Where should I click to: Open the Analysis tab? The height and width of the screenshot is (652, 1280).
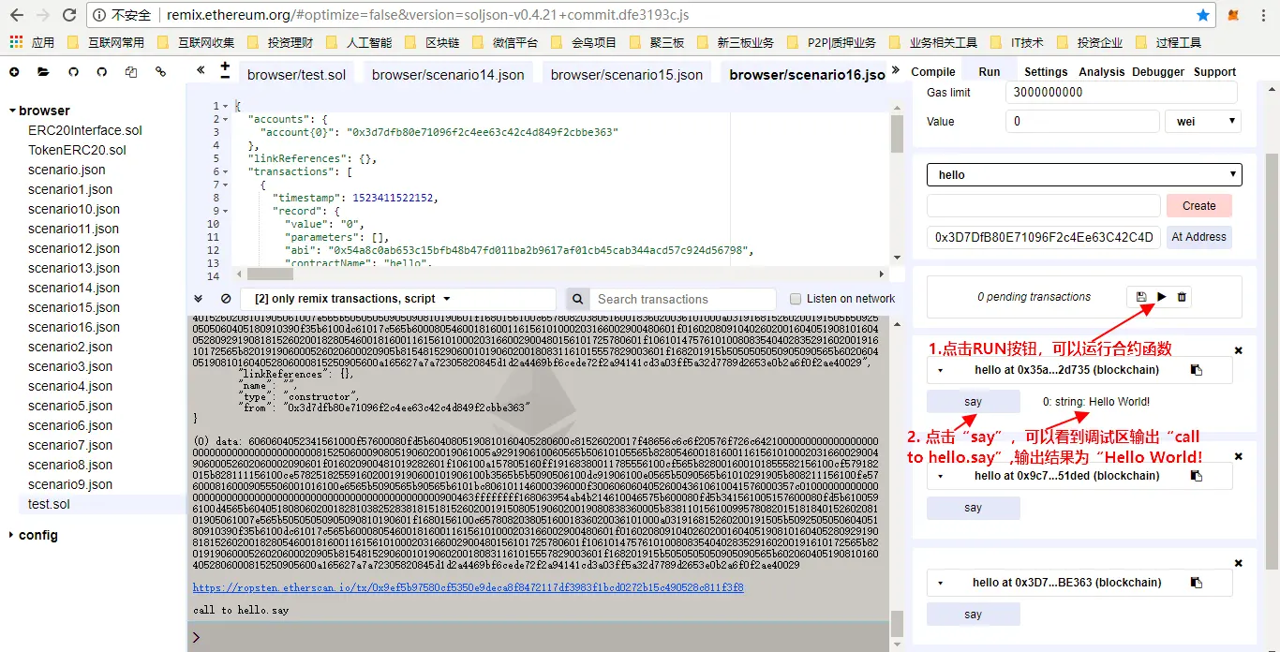coord(1102,72)
